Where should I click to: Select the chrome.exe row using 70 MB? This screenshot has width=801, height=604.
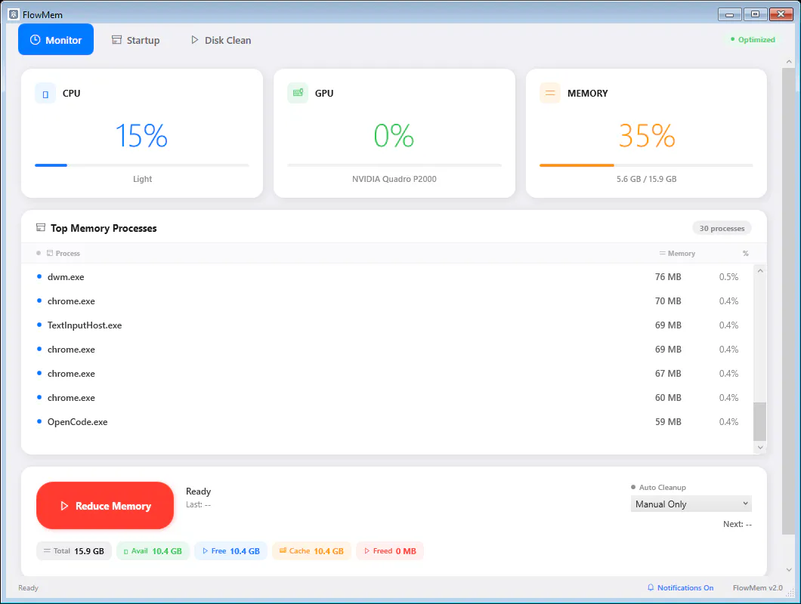click(387, 301)
